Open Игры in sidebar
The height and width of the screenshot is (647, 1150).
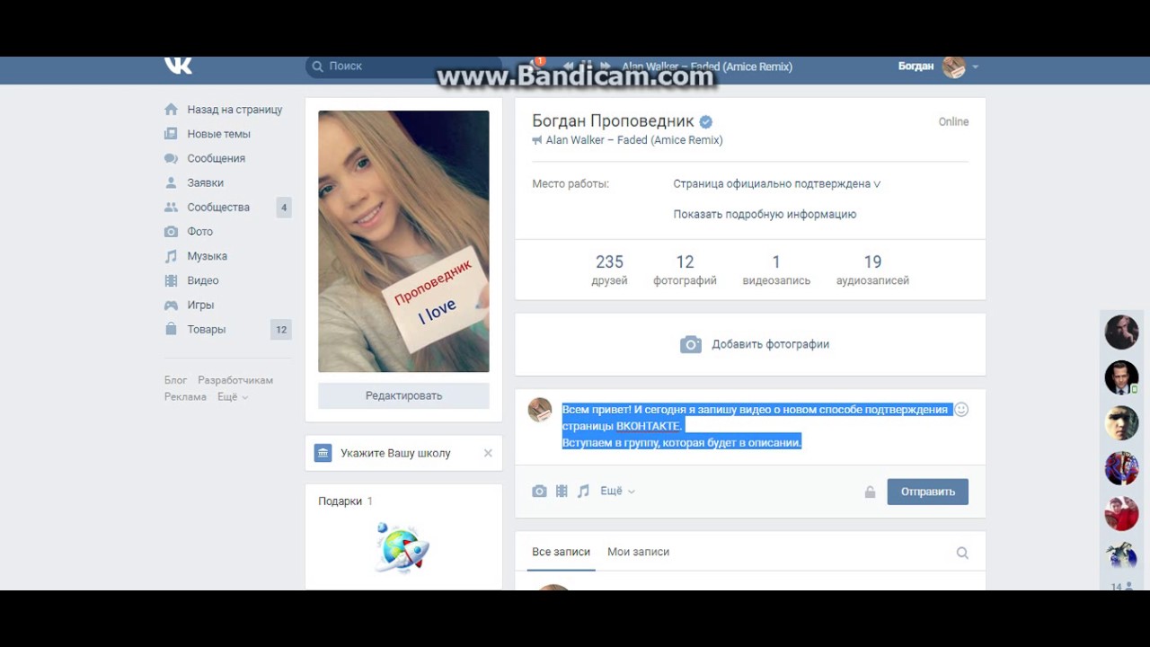click(200, 305)
